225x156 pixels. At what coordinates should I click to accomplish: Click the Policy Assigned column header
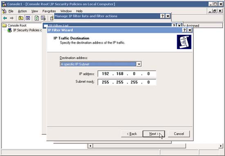[202, 26]
